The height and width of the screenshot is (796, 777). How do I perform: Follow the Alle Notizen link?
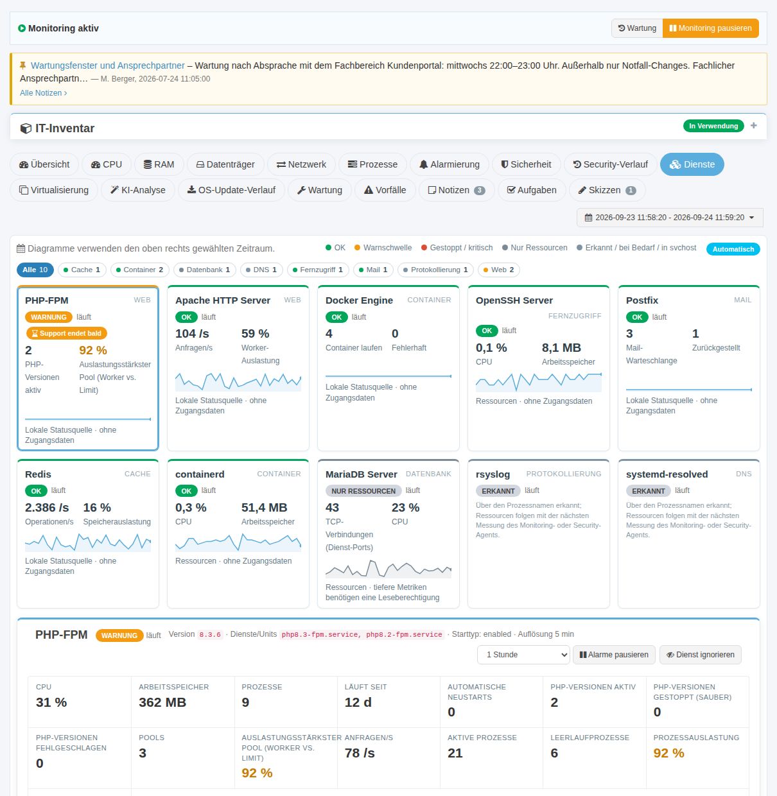pyautogui.click(x=43, y=93)
